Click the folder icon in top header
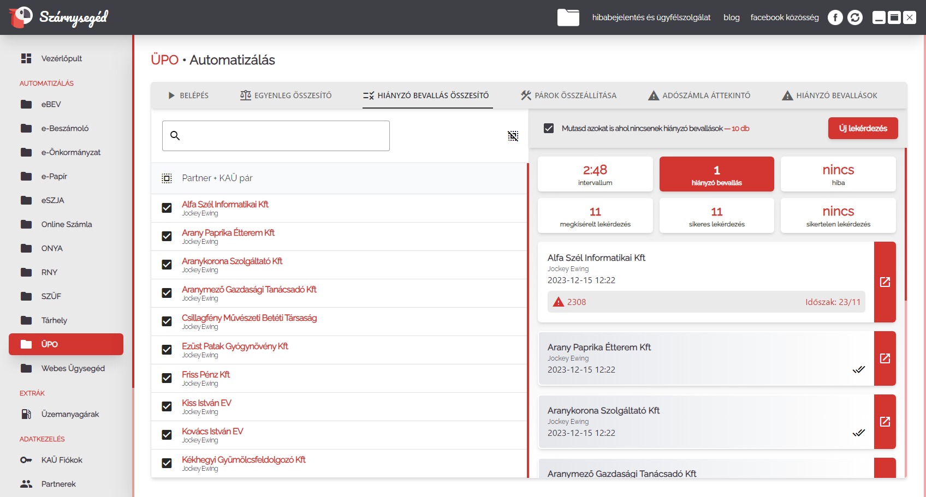926x497 pixels. click(568, 17)
